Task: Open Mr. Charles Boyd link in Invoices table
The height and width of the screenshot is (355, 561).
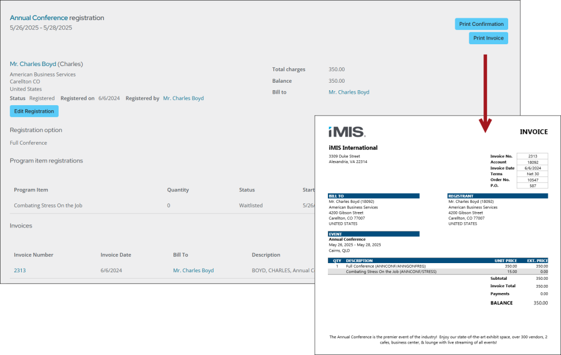Action: click(x=193, y=270)
